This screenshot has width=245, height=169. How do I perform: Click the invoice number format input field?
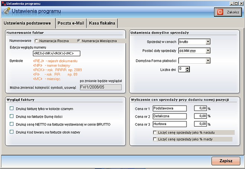[57, 54]
